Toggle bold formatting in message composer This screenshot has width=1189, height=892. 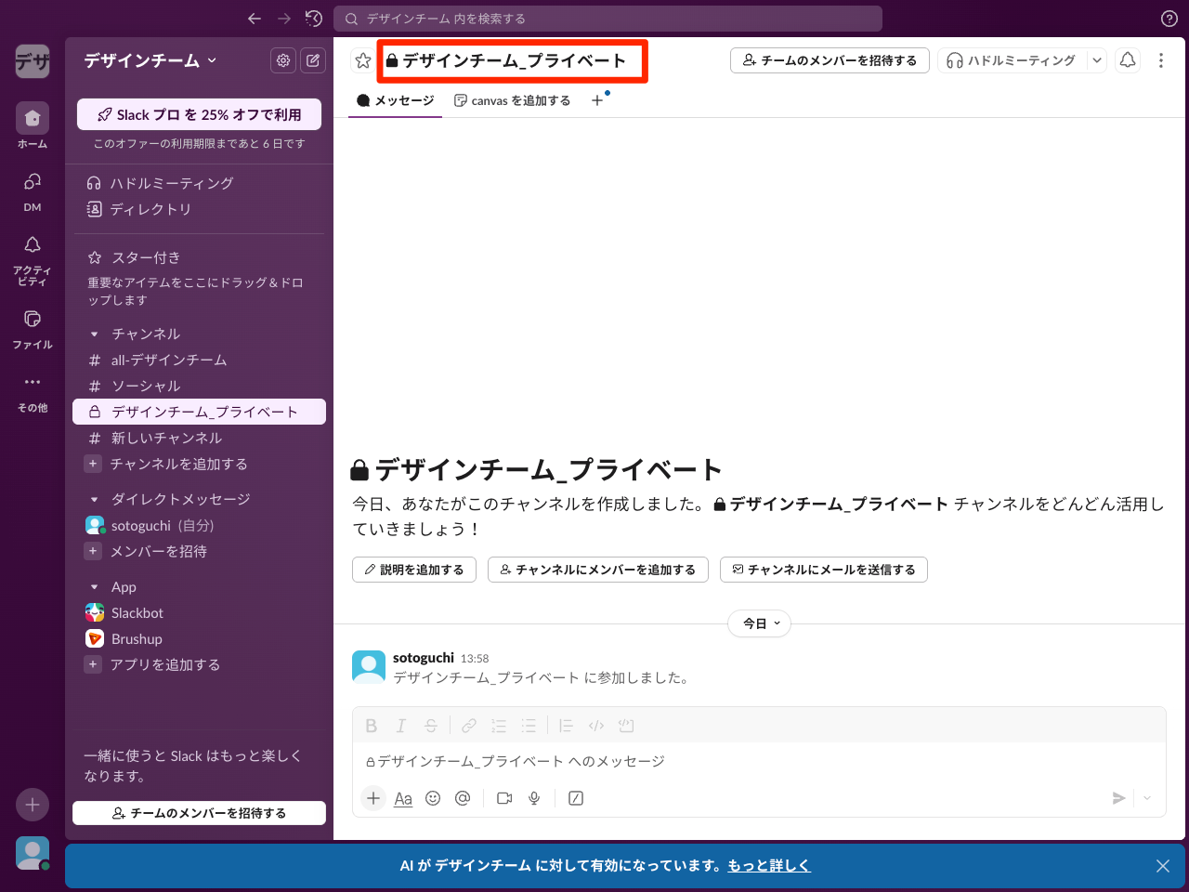[x=371, y=726]
